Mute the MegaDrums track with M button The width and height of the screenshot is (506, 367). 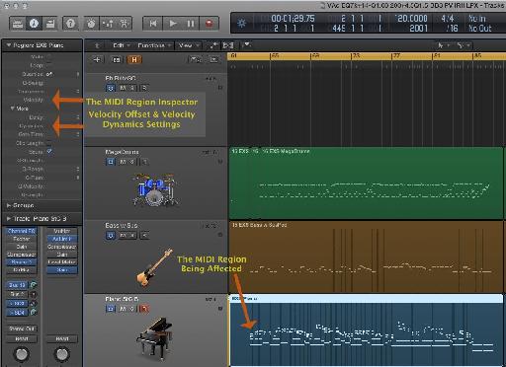pyautogui.click(x=123, y=162)
